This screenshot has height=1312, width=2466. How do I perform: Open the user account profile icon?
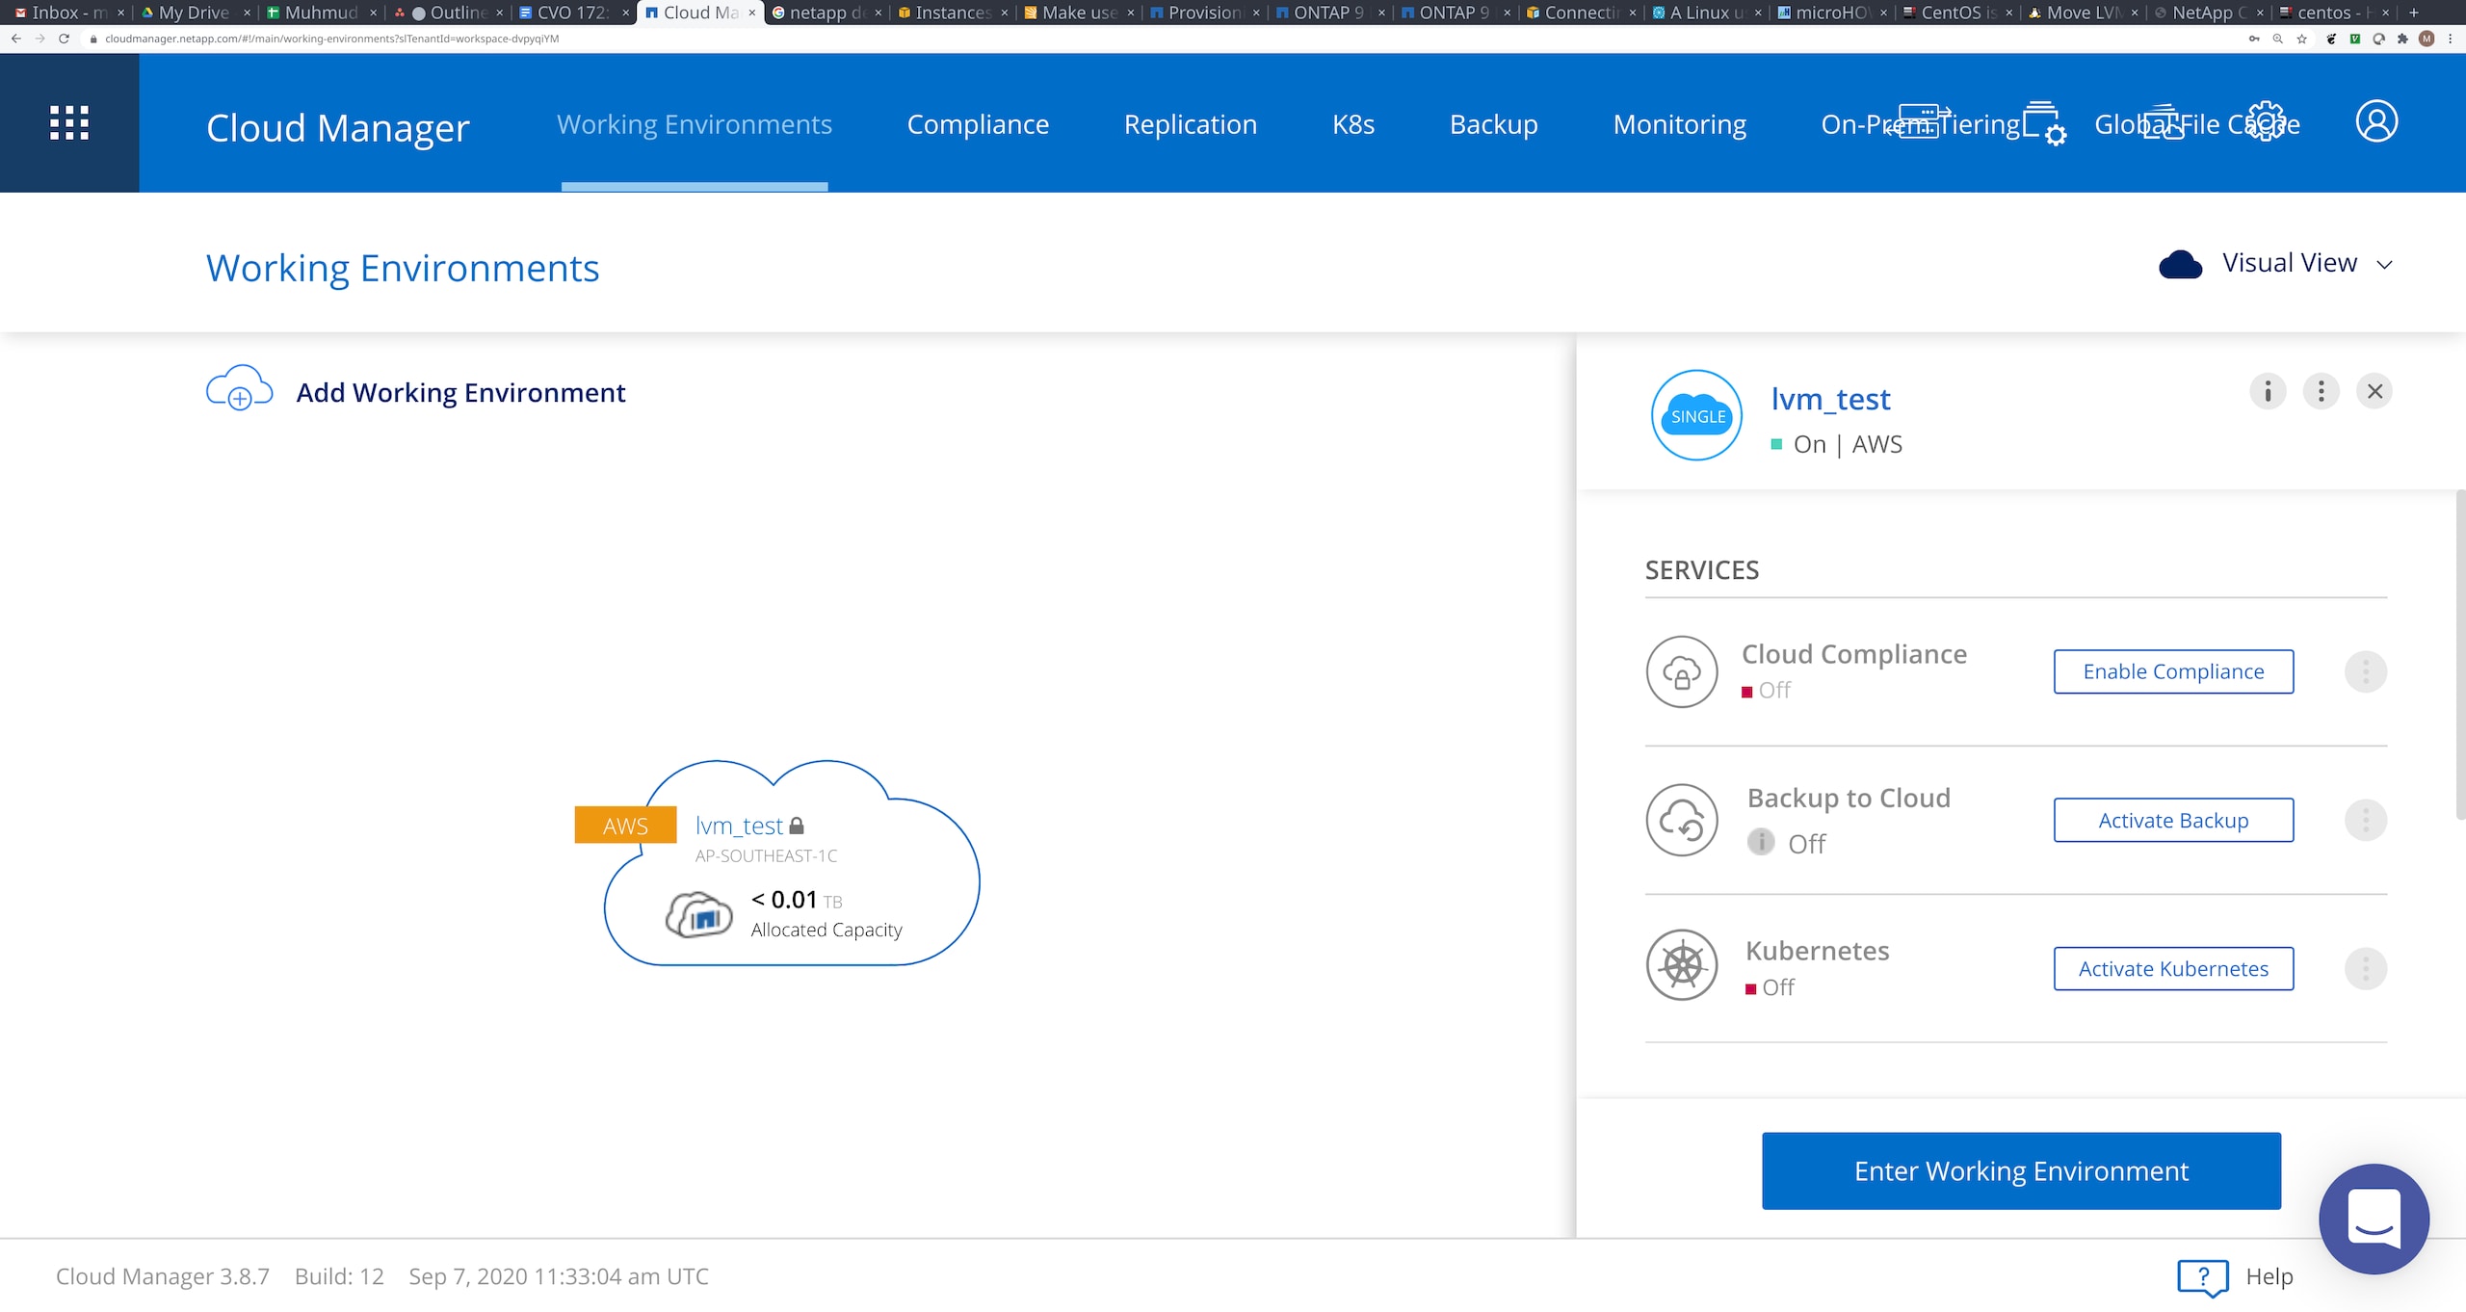[x=2376, y=121]
